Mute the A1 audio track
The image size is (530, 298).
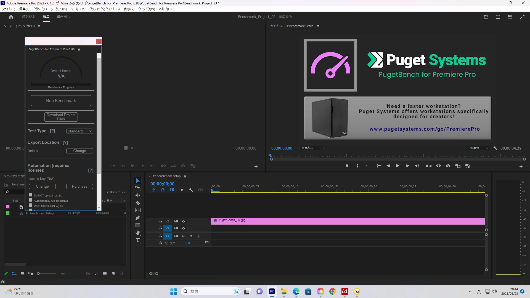tap(183, 236)
